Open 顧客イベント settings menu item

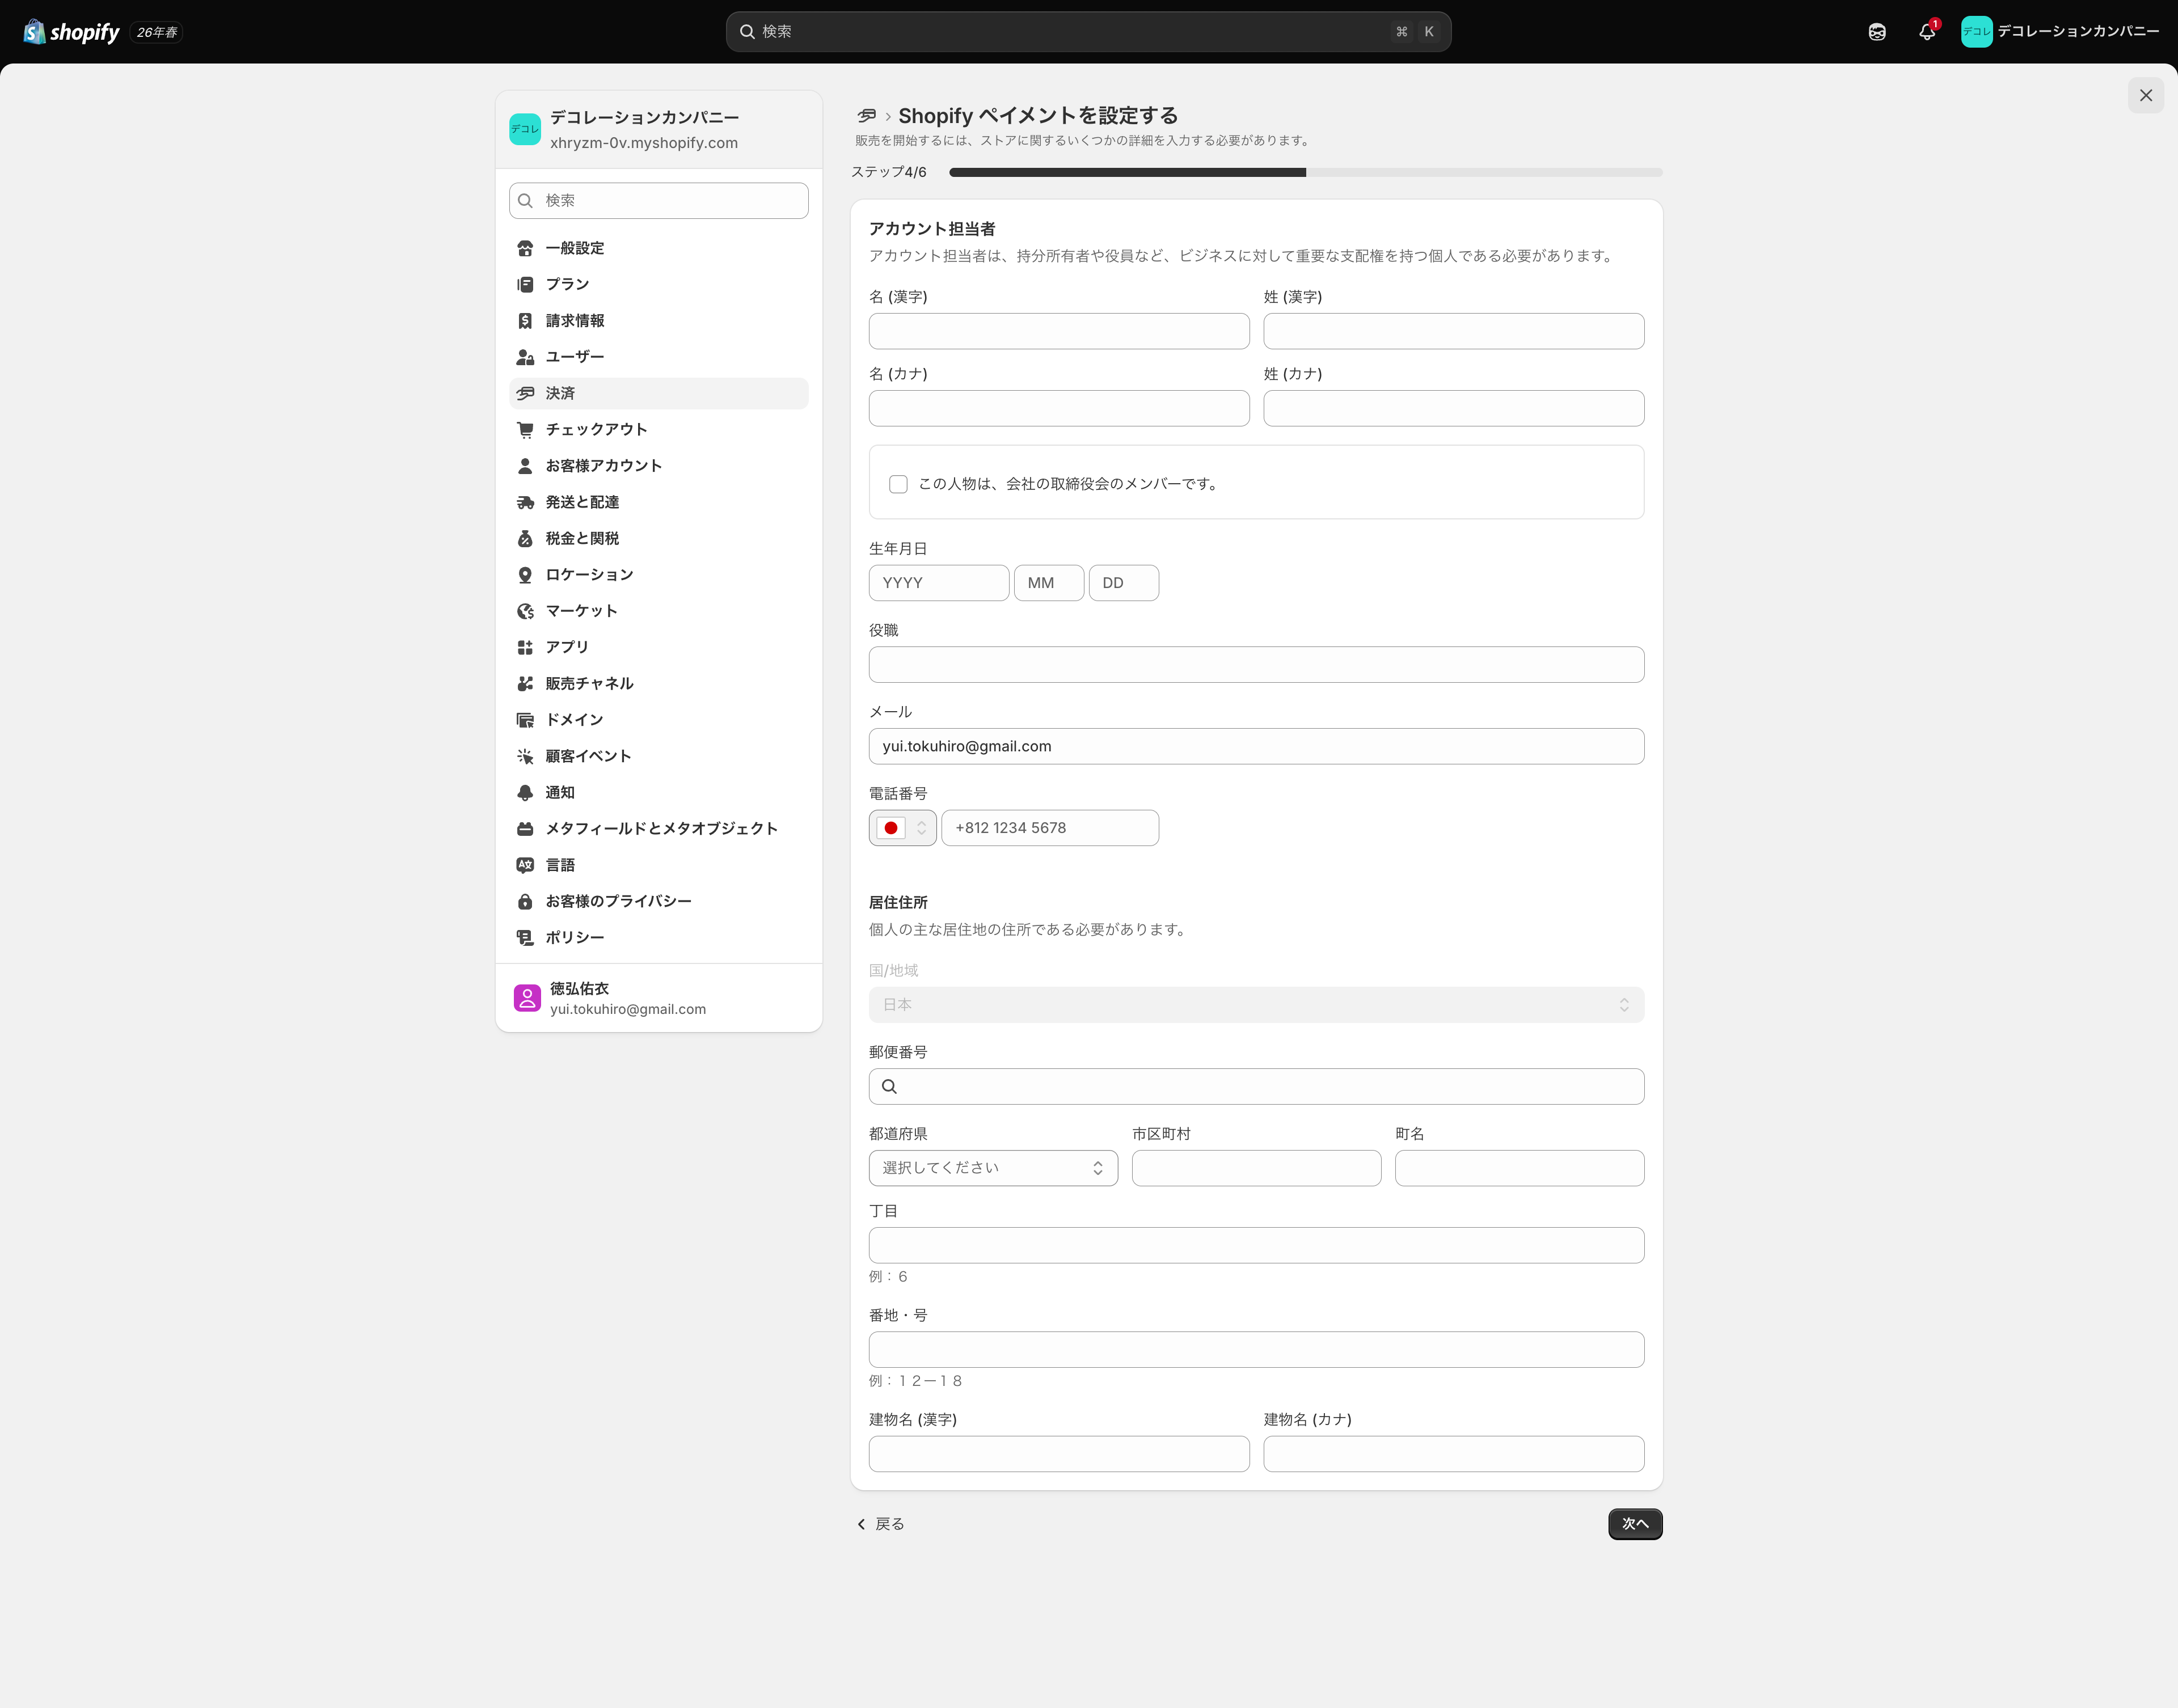pos(658,756)
